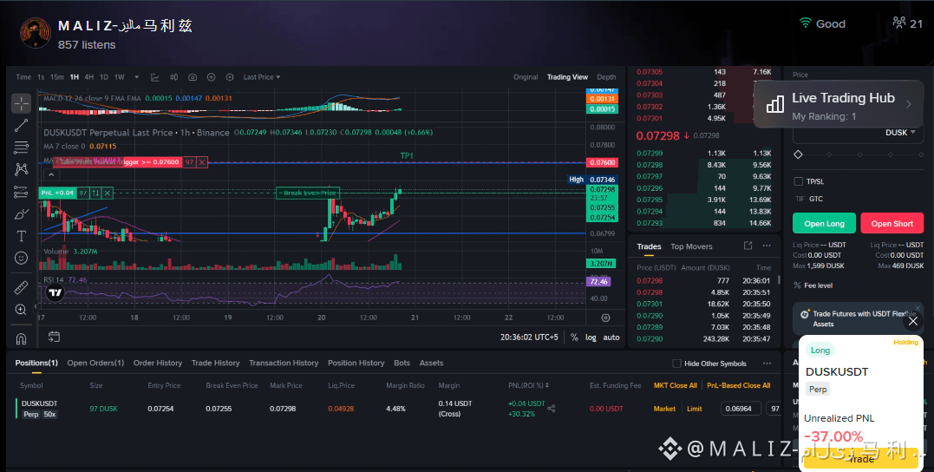The height and width of the screenshot is (472, 934).
Task: Select the crosshair cursor tool
Action: (x=21, y=103)
